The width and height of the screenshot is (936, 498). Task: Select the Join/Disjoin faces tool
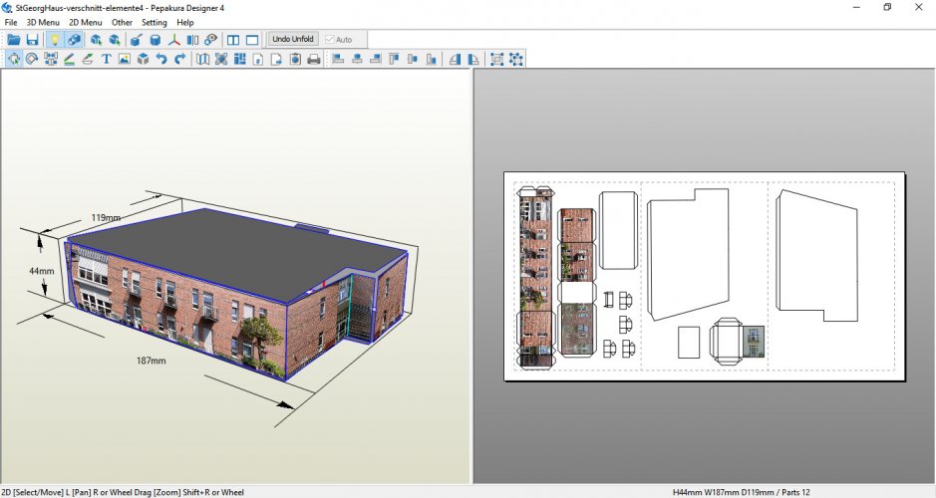(51, 59)
